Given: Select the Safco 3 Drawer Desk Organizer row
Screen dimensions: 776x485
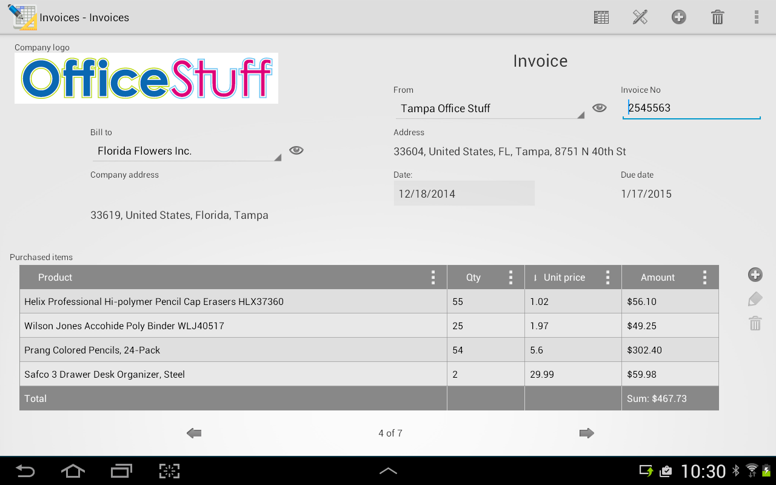Looking at the screenshot, I should 369,374.
